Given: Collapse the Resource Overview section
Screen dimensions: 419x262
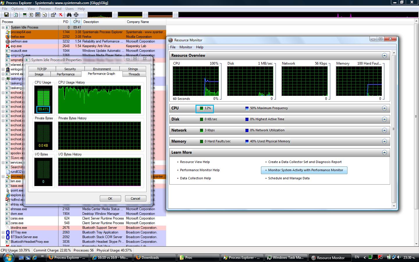Looking at the screenshot, I should (x=384, y=55).
